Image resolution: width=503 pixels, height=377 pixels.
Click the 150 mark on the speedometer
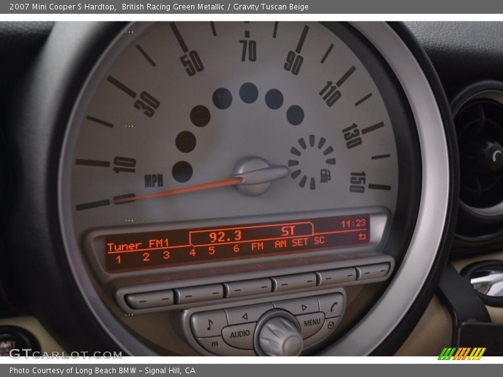[358, 182]
